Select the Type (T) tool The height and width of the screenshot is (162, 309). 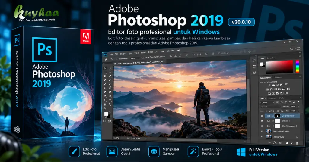point(110,100)
